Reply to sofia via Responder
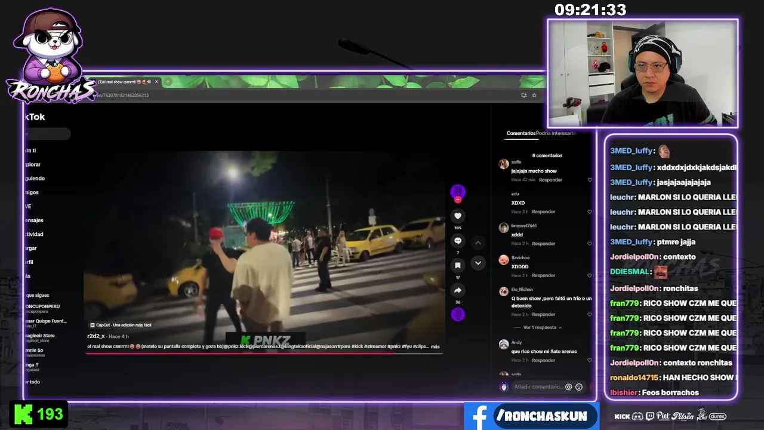This screenshot has height=430, width=764. (550, 180)
